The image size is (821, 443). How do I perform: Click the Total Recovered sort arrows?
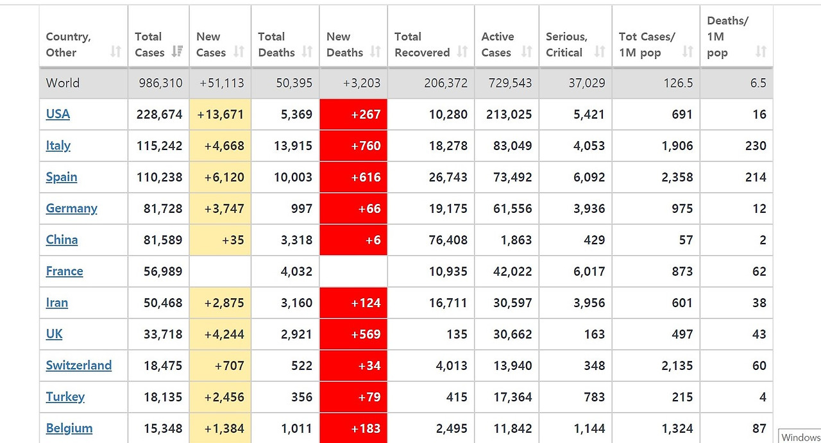(x=462, y=52)
